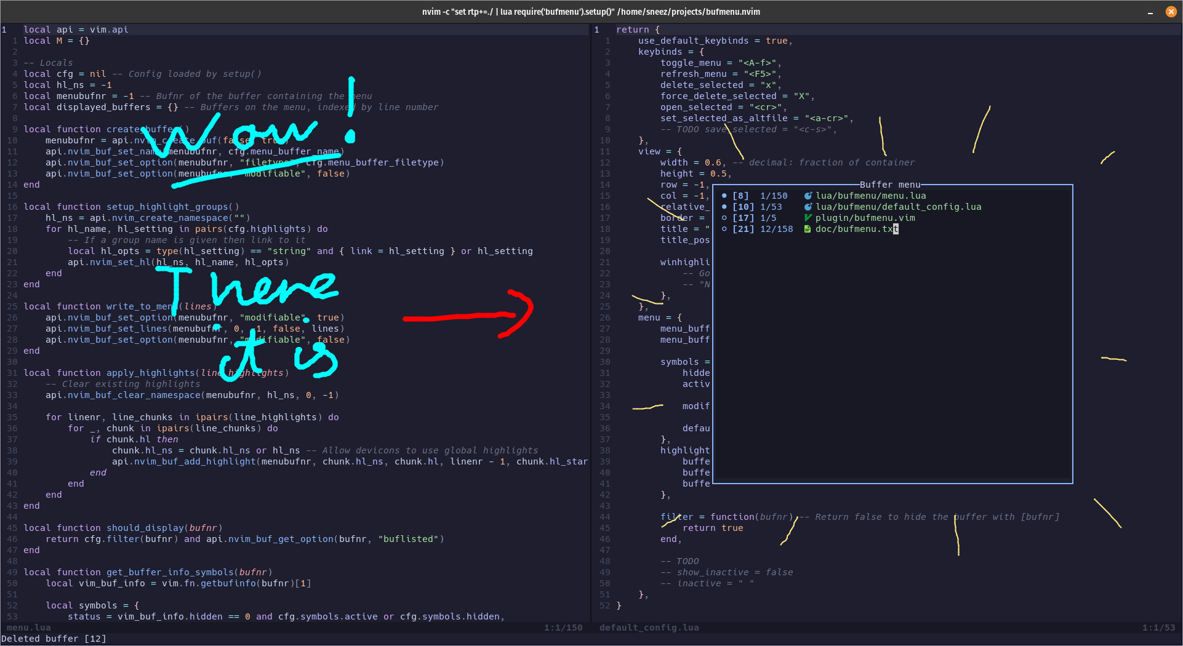Click the 'width = 0.6,' config line
The width and height of the screenshot is (1183, 646).
(693, 162)
